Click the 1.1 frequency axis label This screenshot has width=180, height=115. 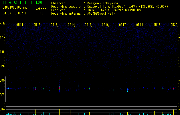2,37
